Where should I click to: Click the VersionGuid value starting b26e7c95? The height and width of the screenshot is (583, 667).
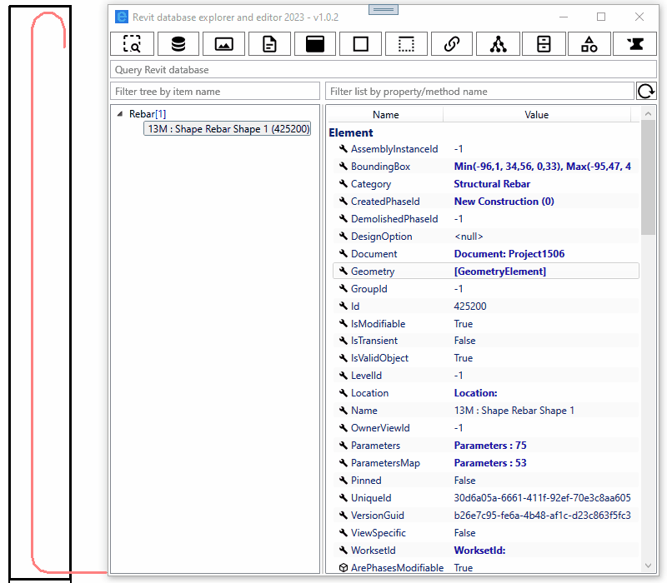click(543, 516)
